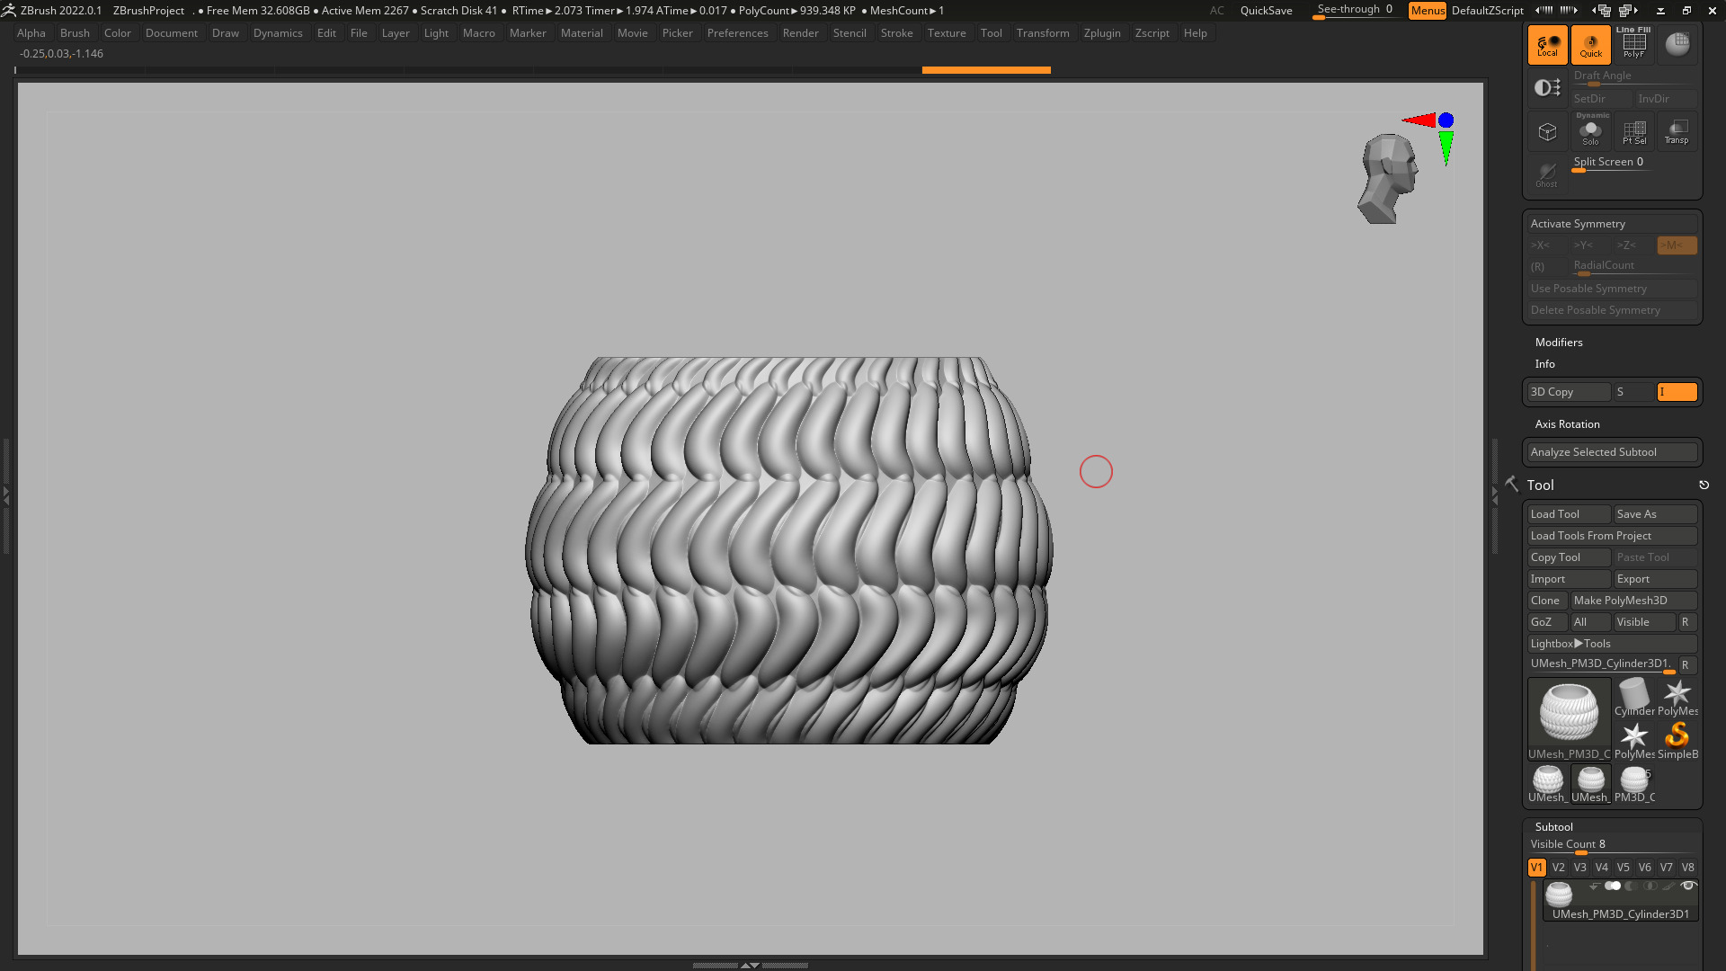This screenshot has width=1726, height=971.
Task: Switch to visibility set V5
Action: tap(1623, 868)
